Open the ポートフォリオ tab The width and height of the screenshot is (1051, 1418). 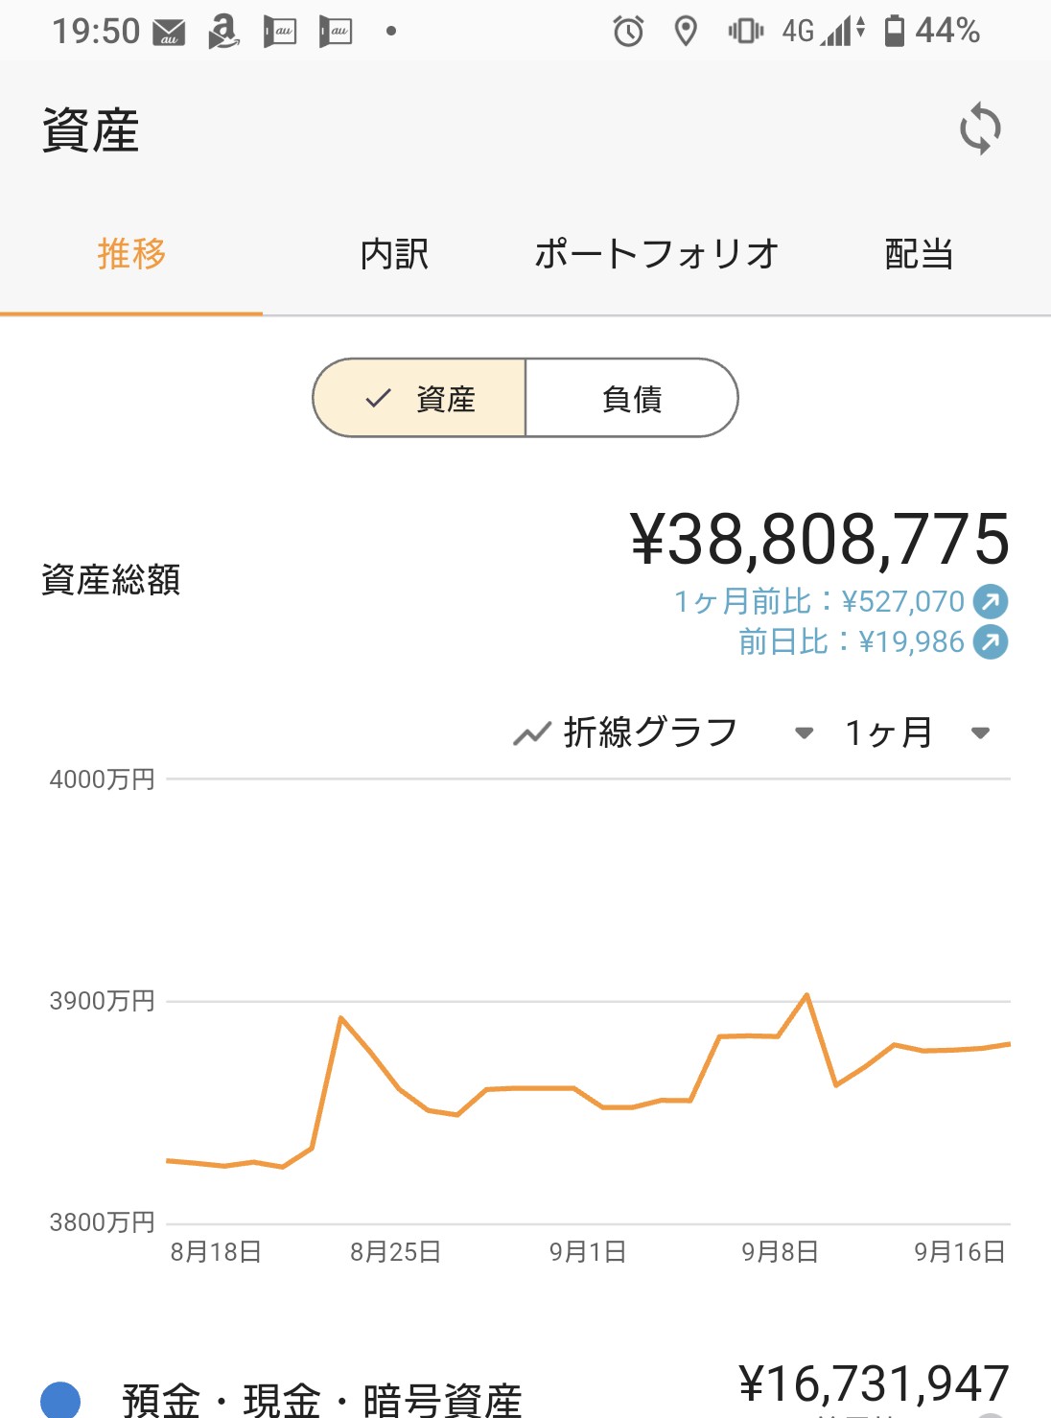coord(657,254)
